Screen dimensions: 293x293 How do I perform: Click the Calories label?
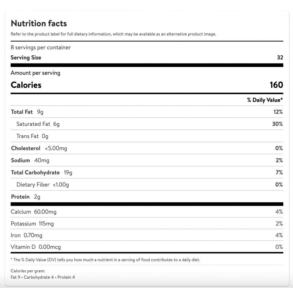click(x=26, y=85)
